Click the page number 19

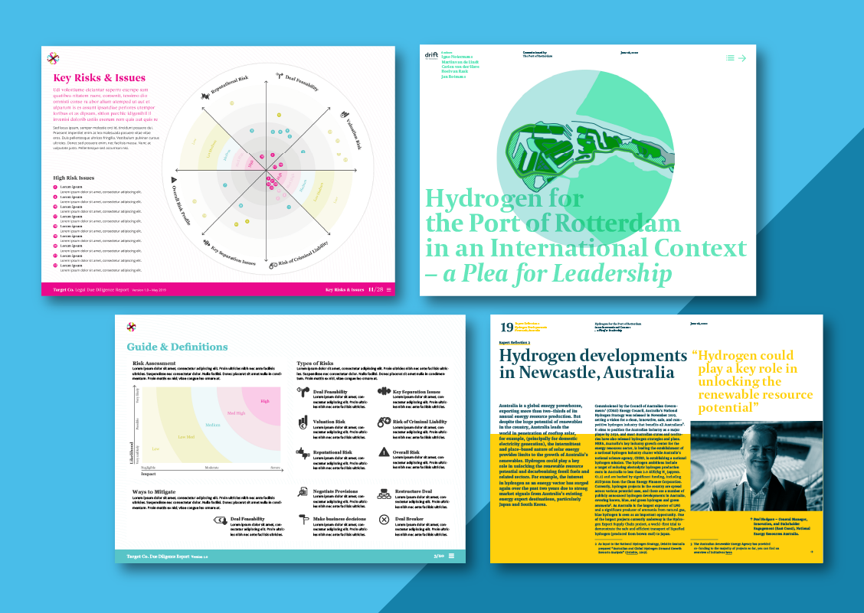tap(506, 327)
